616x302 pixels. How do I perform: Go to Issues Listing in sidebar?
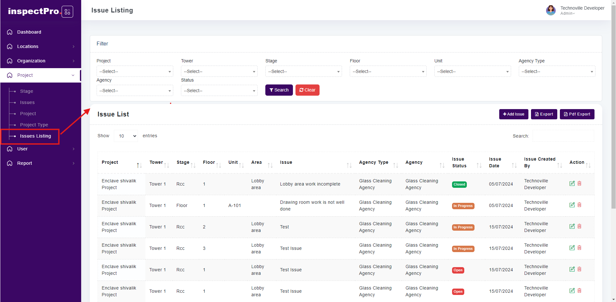(x=35, y=136)
